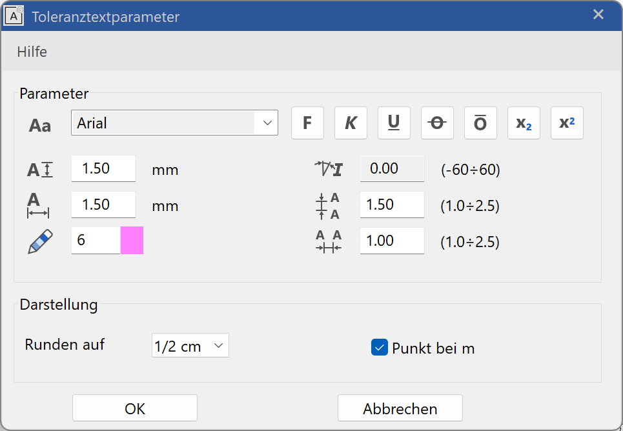Click the pink pen color swatch

tap(132, 241)
